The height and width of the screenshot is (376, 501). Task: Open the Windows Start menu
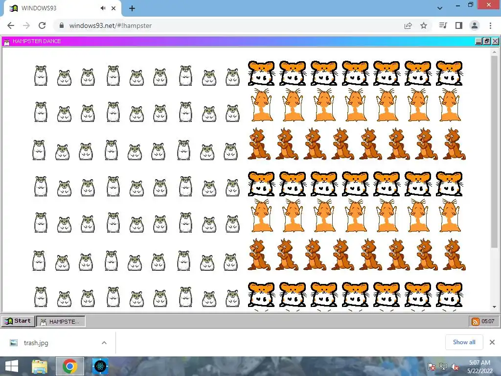pos(12,366)
